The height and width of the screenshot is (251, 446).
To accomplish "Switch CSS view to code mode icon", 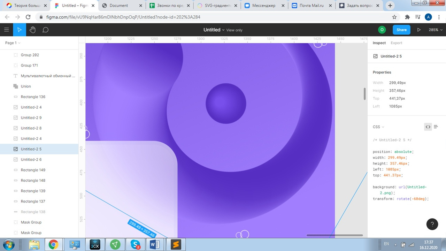I will point(428,127).
